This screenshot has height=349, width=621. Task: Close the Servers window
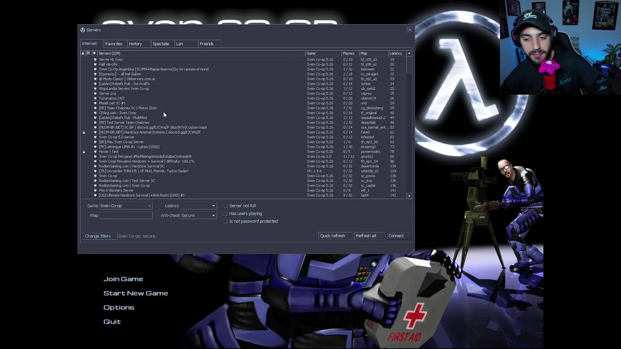pyautogui.click(x=409, y=30)
